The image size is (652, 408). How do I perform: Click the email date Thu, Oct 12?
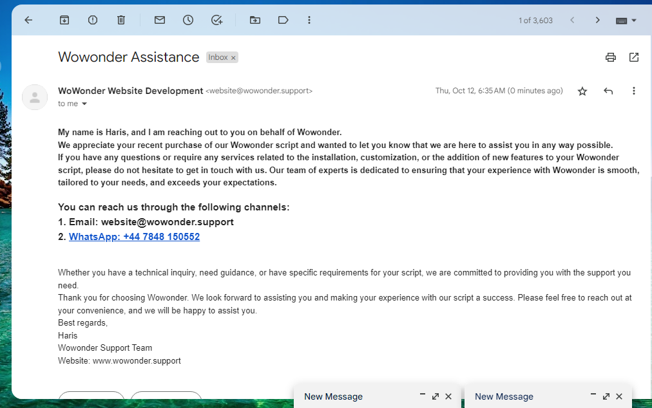(x=499, y=91)
